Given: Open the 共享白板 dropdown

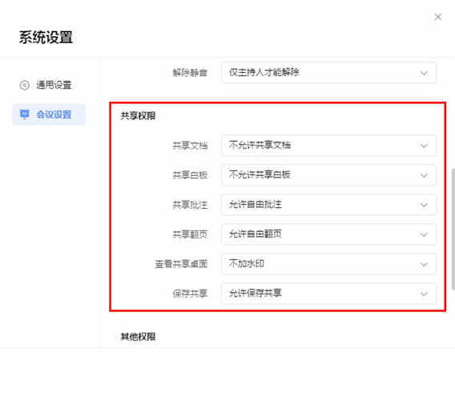Looking at the screenshot, I should 328,175.
